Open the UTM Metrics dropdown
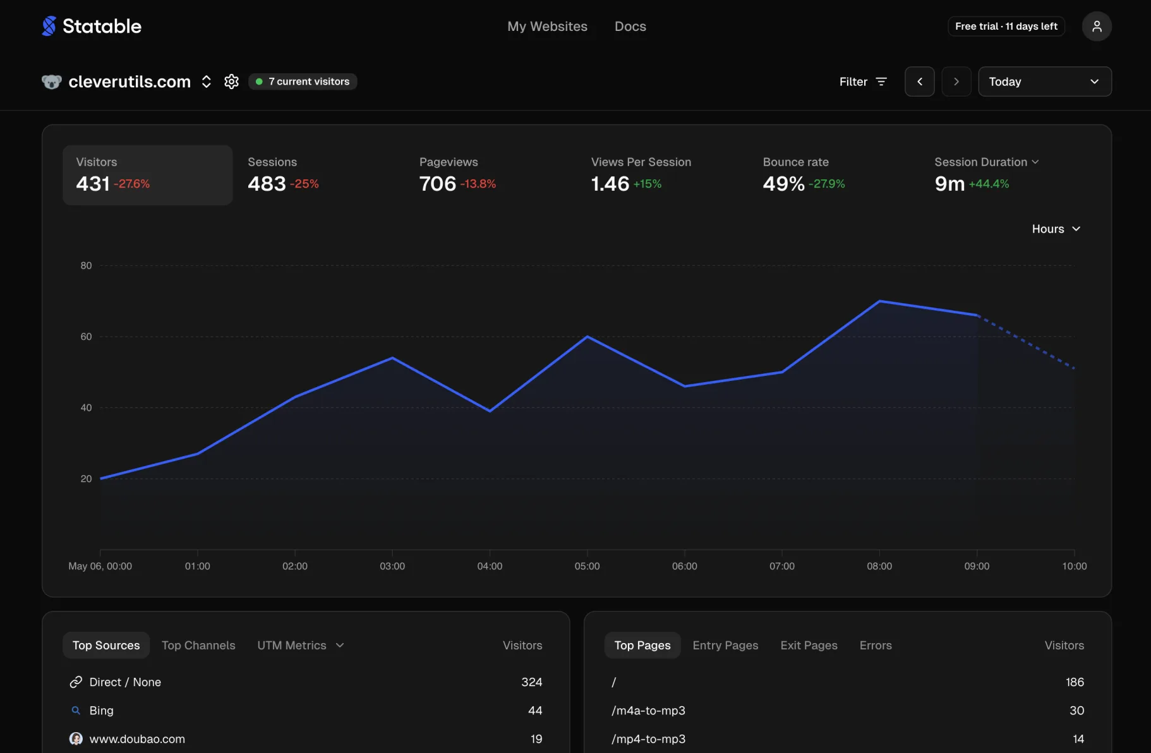This screenshot has width=1151, height=753. click(x=301, y=646)
